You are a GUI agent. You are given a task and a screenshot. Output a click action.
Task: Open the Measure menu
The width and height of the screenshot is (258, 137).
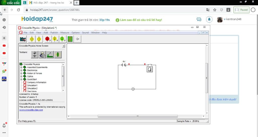point(65,32)
